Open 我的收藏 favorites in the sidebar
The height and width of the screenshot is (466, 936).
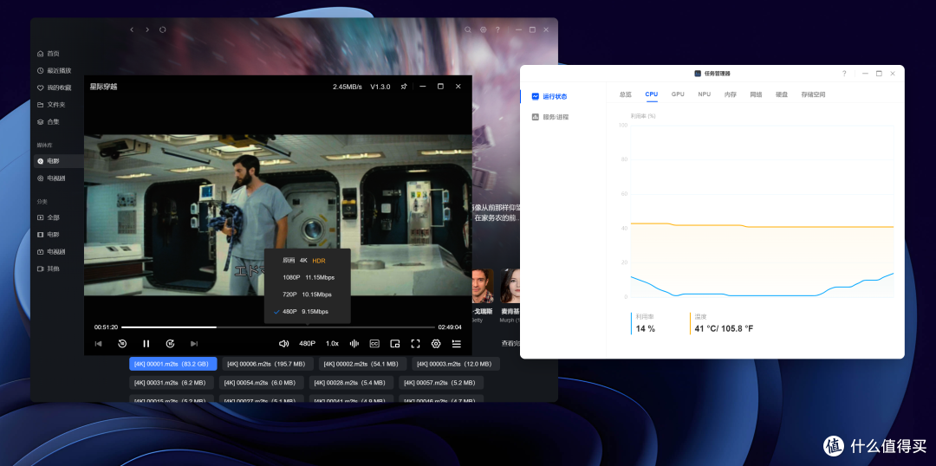coord(59,87)
